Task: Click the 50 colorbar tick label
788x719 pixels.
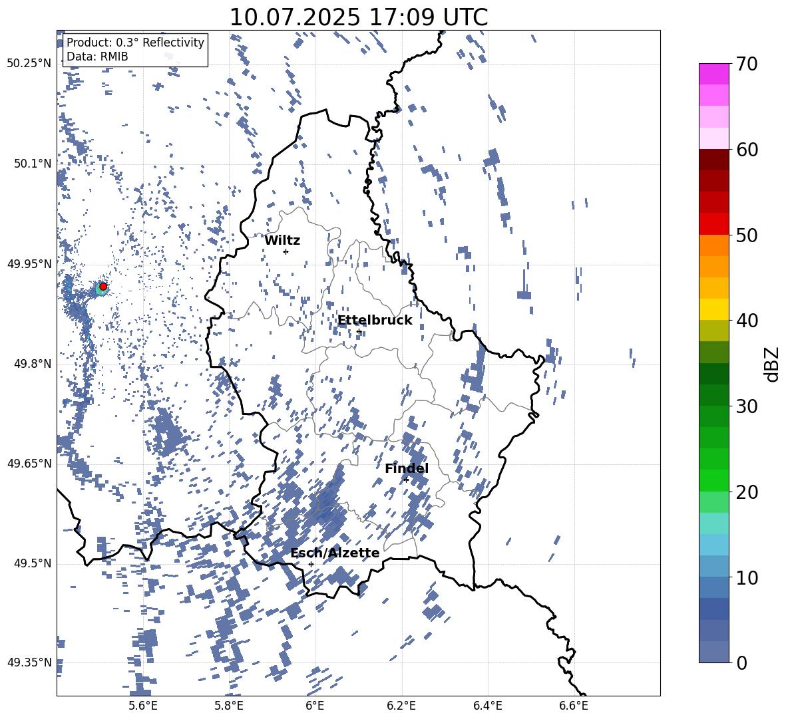Action: [747, 235]
